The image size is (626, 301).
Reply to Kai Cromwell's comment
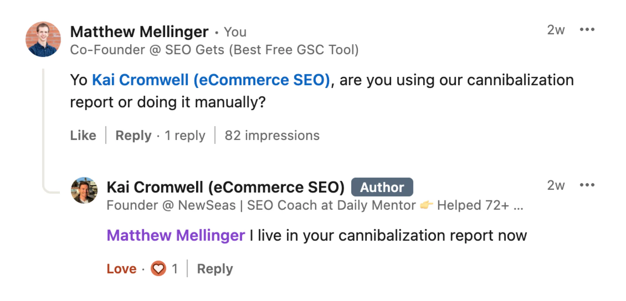[215, 269]
